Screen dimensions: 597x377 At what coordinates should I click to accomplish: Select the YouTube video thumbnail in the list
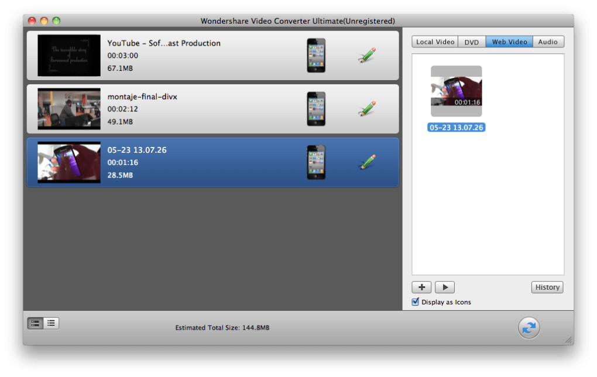(69, 55)
